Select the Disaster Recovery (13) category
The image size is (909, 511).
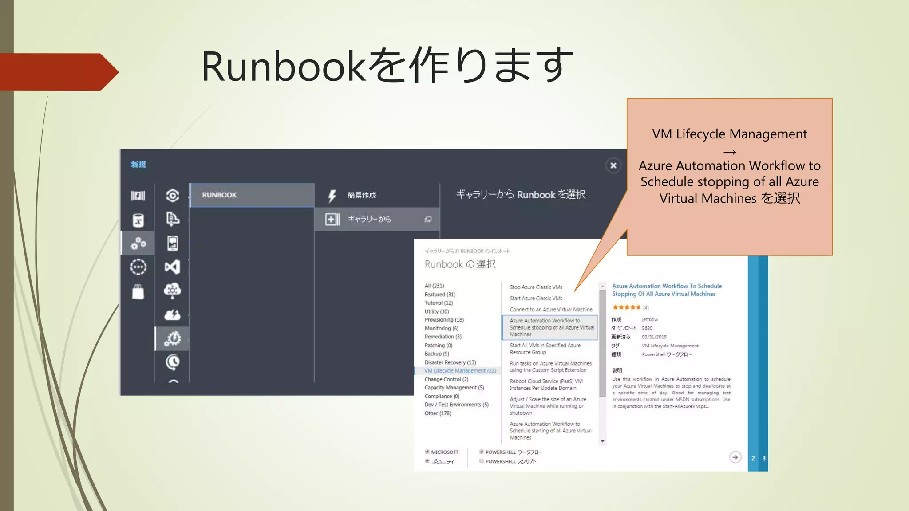tap(450, 362)
